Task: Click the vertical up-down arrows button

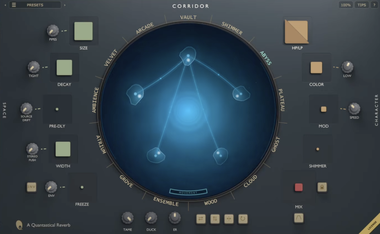Action: click(x=215, y=219)
